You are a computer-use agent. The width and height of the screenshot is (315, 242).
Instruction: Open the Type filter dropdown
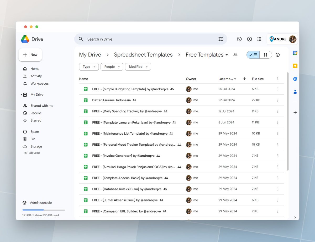point(89,67)
